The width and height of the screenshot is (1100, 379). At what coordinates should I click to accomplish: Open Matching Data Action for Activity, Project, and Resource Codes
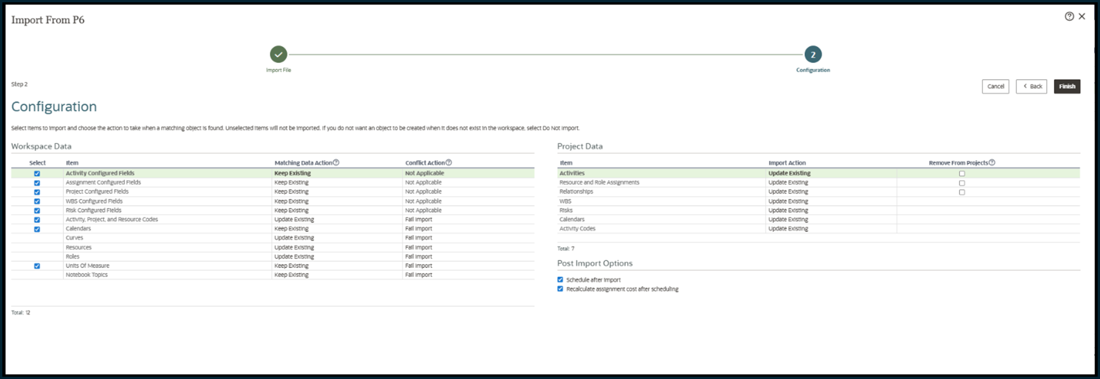pos(337,219)
